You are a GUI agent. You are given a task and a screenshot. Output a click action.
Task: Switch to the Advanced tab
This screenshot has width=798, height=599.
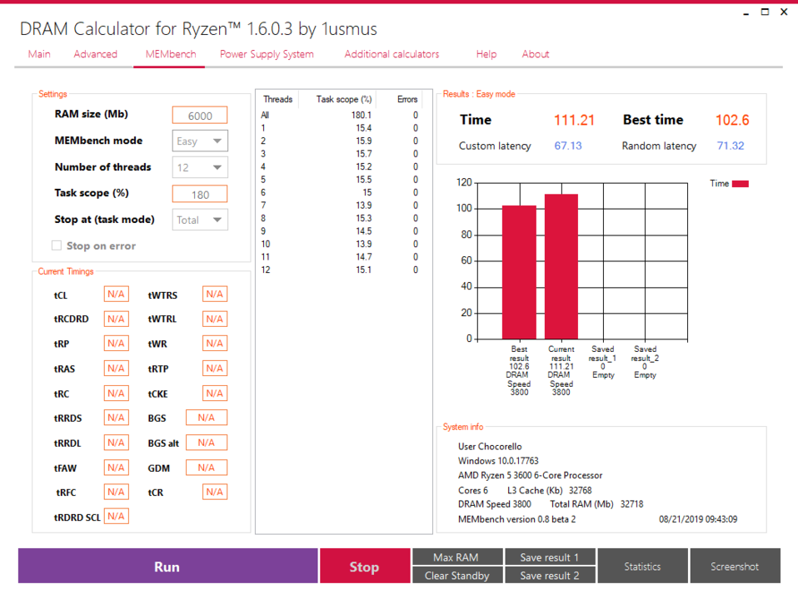[x=95, y=54]
